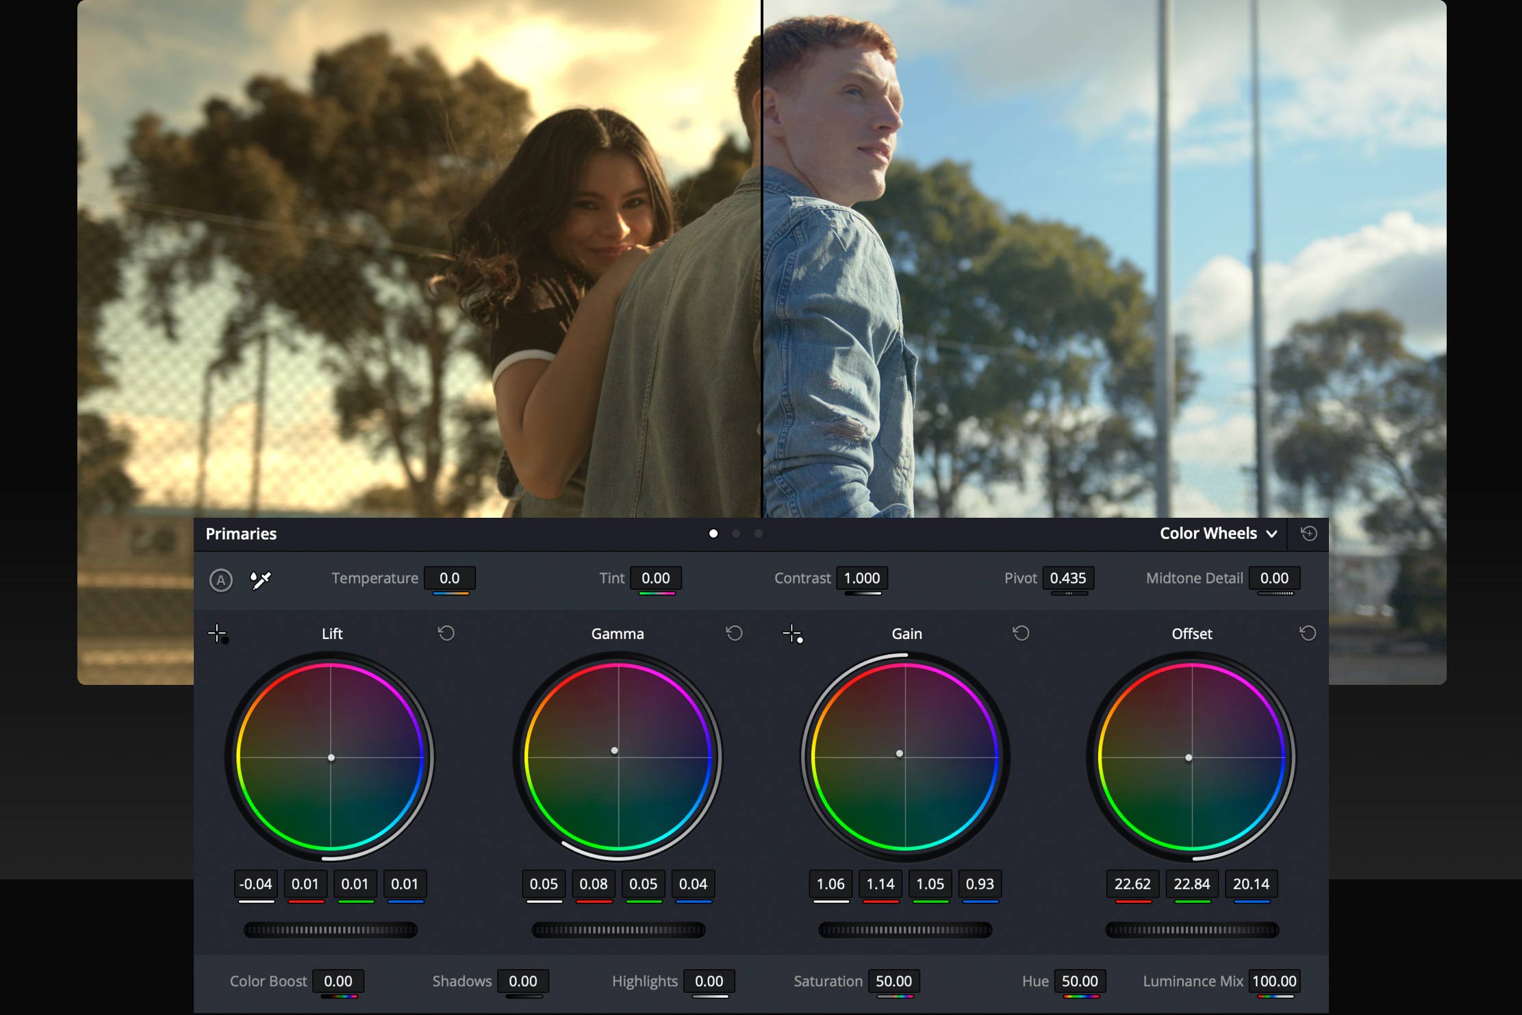Image resolution: width=1522 pixels, height=1015 pixels.
Task: Select the white balance eyedropper tool
Action: pos(261,580)
